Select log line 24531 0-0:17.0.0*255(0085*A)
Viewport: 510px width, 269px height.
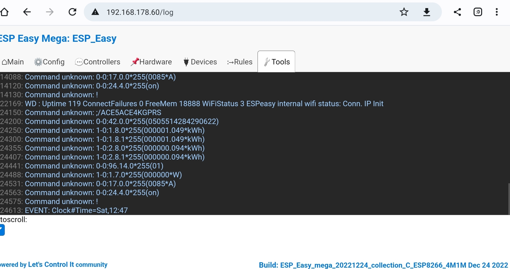[88, 184]
